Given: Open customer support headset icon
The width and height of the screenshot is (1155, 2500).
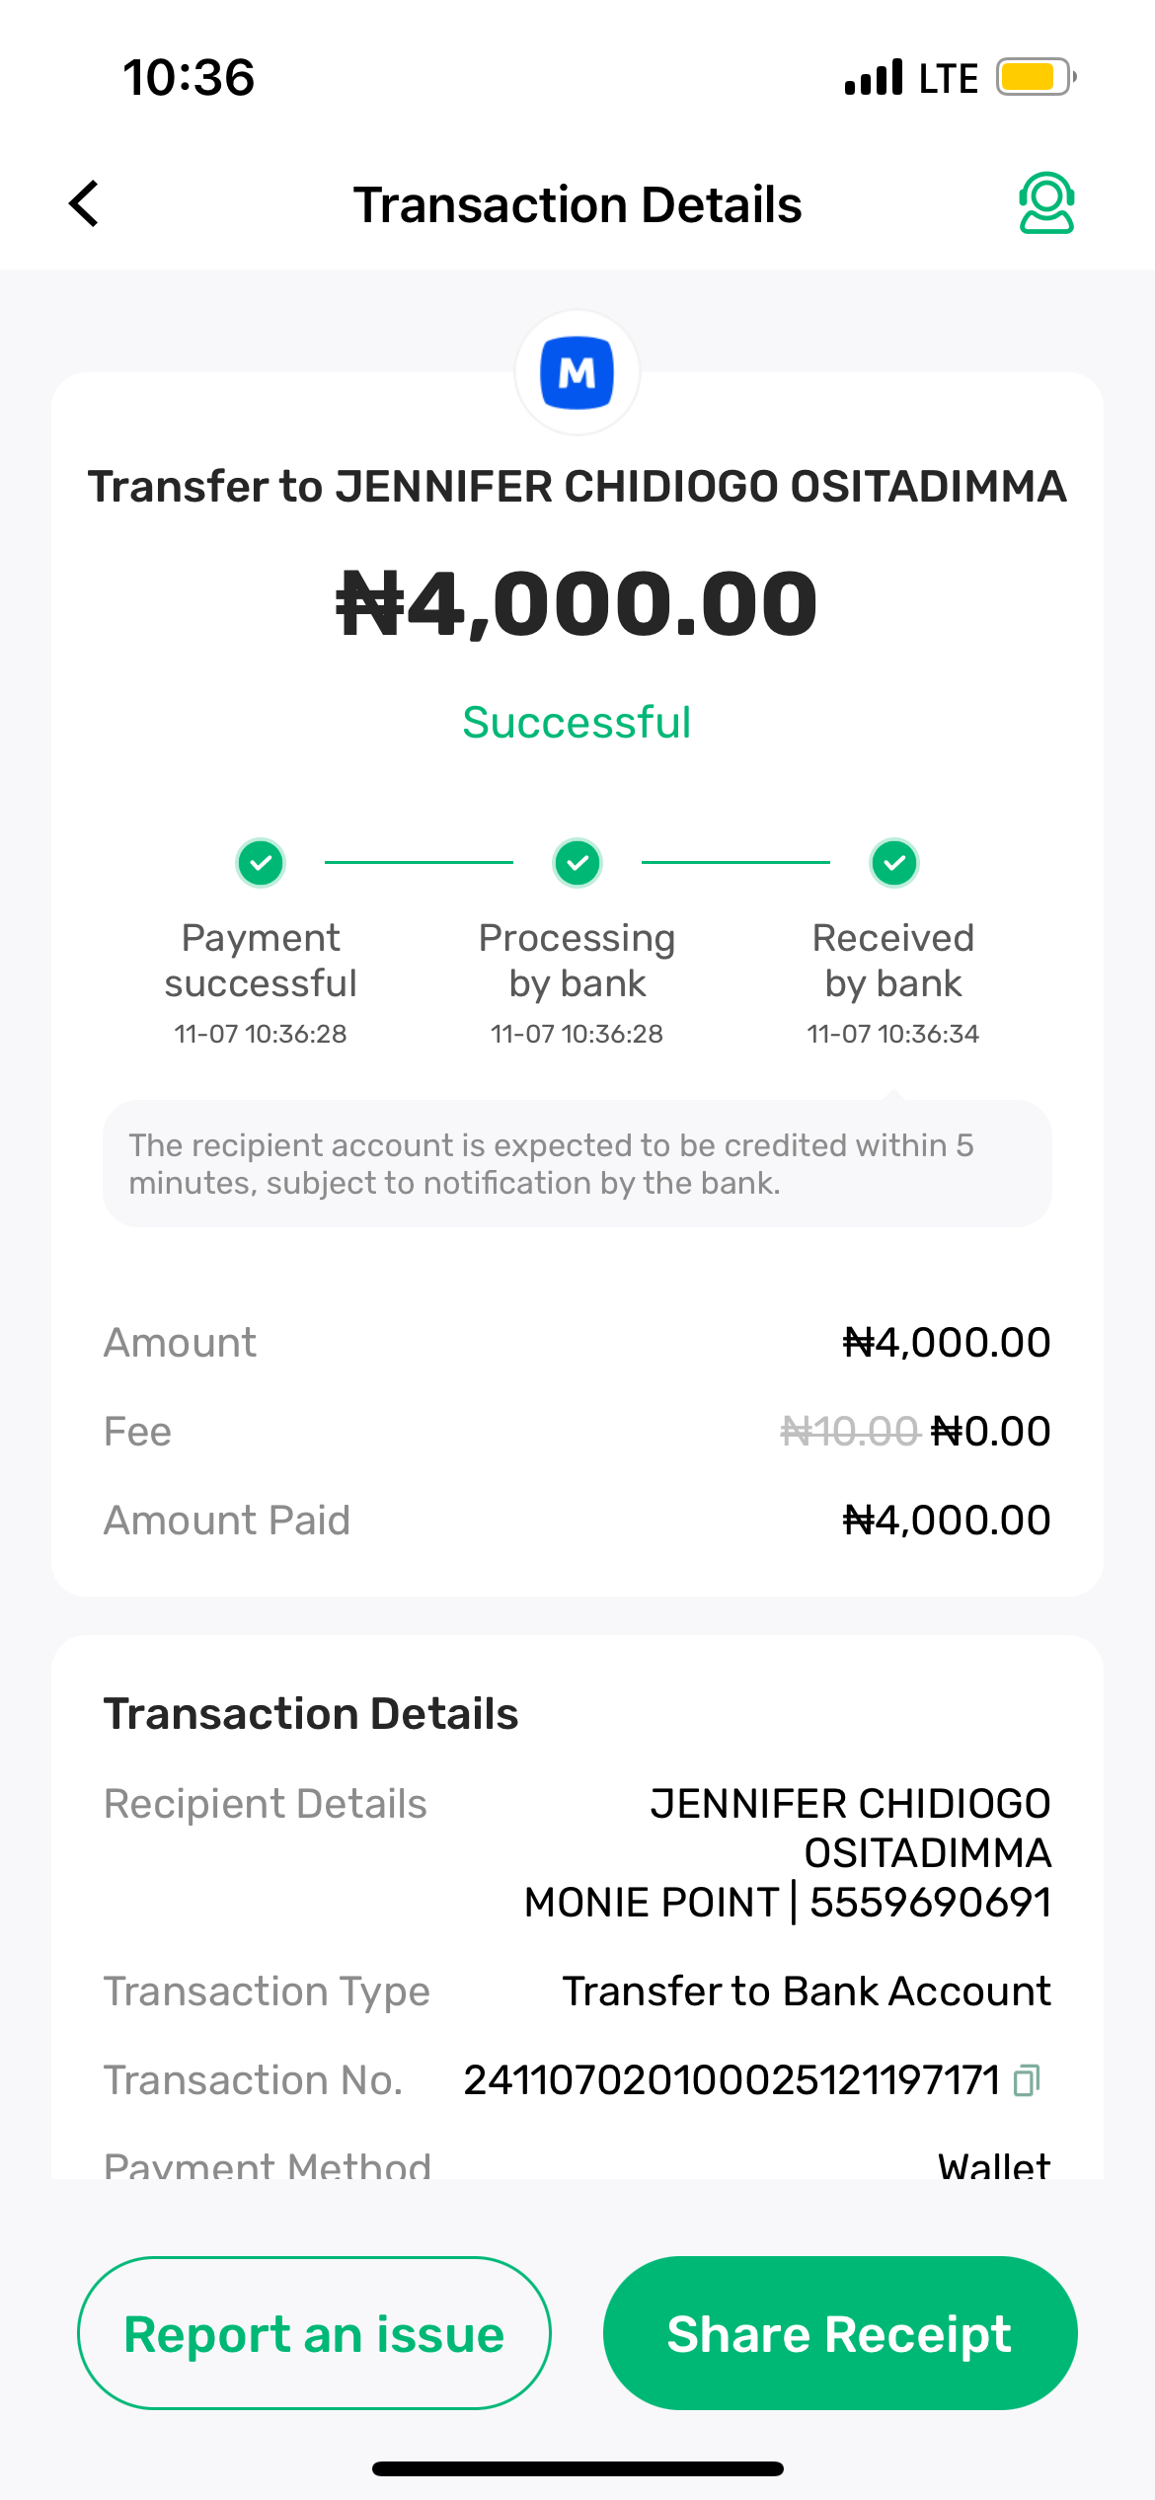Looking at the screenshot, I should coord(1045,203).
